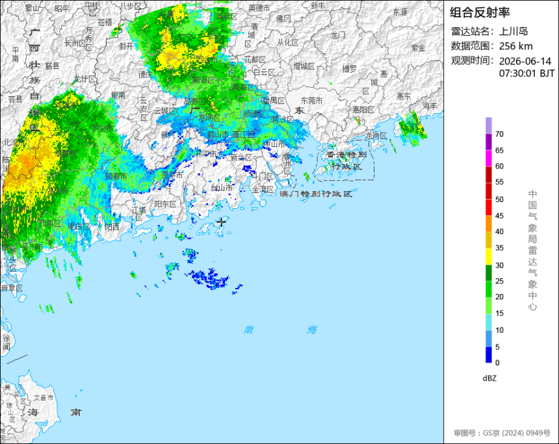Click the 文昌市 label on Hainan
This screenshot has width=559, height=444.
tap(43, 397)
